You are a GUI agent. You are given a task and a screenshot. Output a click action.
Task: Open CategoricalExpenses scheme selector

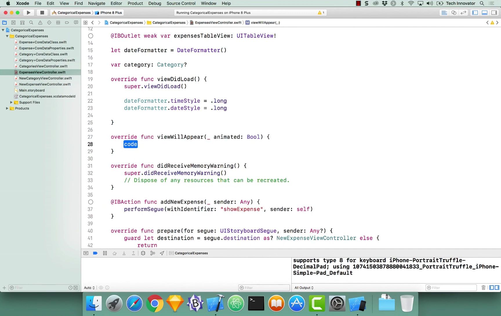(x=71, y=12)
